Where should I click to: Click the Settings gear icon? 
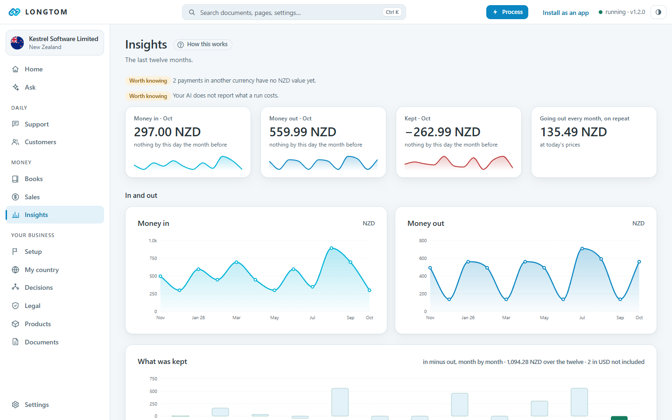pos(15,405)
